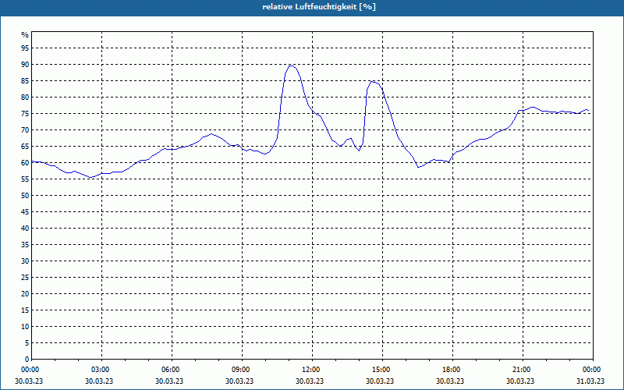Select the y-axis label "15"
Screen dimensions: 624x390
(25, 310)
